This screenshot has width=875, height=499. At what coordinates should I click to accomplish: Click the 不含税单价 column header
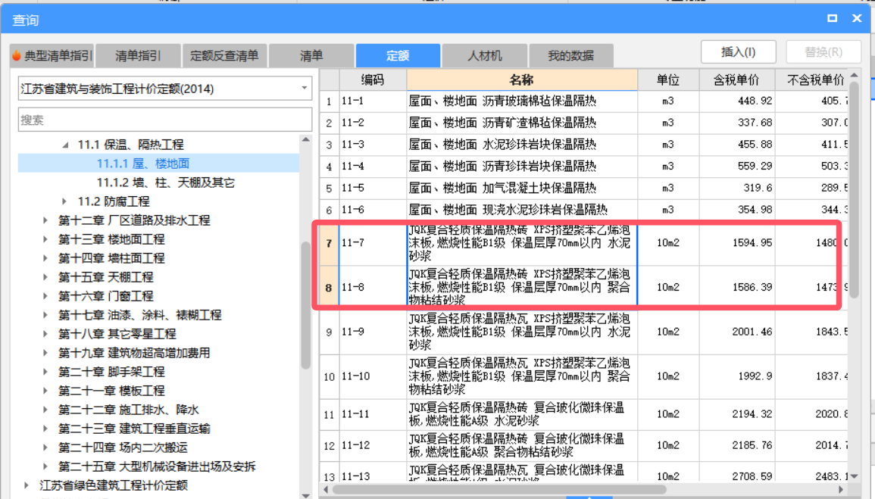point(812,80)
